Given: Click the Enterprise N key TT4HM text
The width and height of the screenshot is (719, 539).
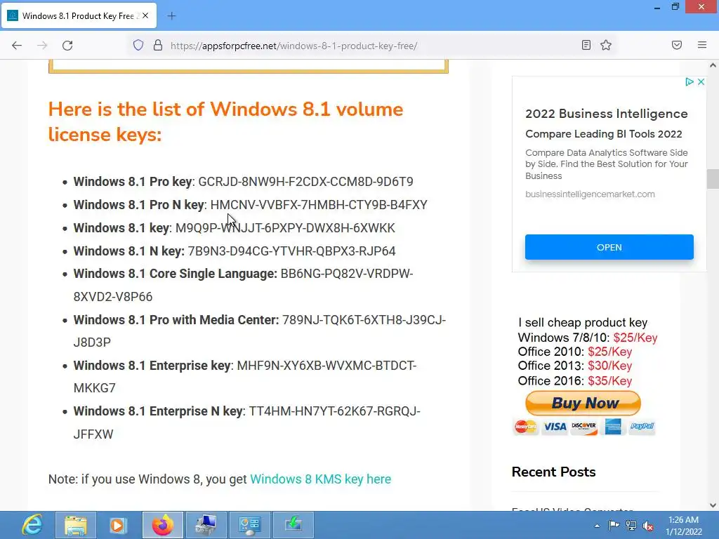Looking at the screenshot, I should [246, 422].
